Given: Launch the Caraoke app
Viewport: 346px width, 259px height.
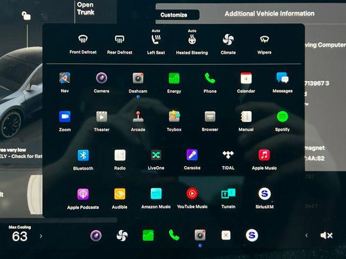Looking at the screenshot, I should click(x=192, y=155).
